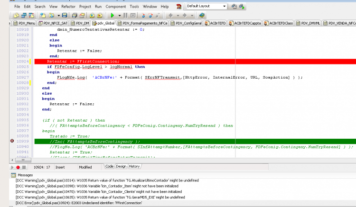Click the horizontal scrollbar thumb under code
The image size is (356, 207).
coord(23,160)
